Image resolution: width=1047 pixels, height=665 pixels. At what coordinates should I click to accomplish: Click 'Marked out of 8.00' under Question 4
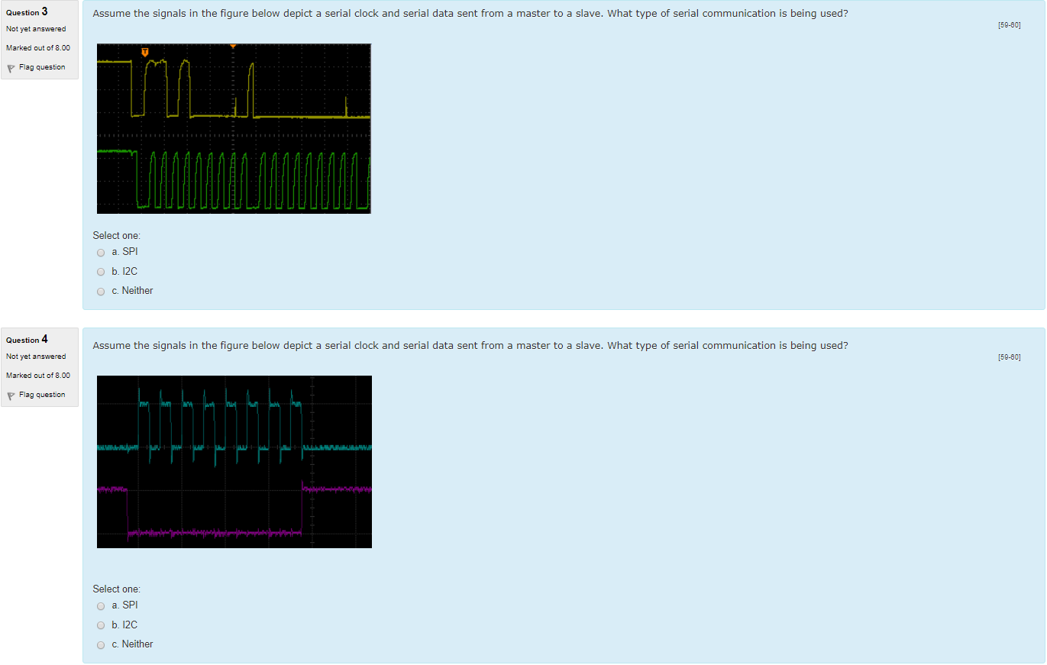(37, 375)
